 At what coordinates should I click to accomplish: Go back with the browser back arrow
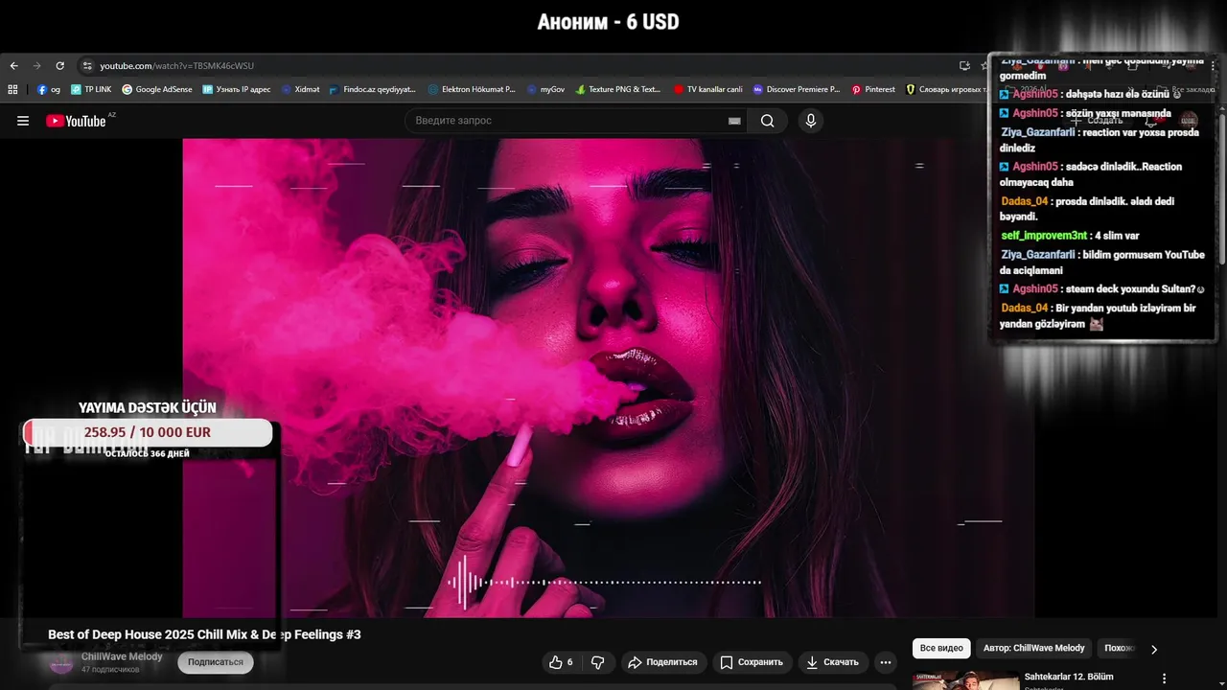(x=13, y=66)
